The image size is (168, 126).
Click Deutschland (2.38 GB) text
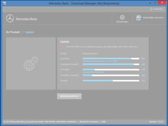click(x=93, y=72)
